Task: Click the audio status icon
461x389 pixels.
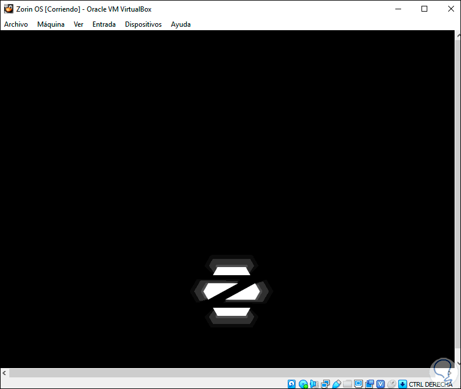Action: [x=314, y=384]
